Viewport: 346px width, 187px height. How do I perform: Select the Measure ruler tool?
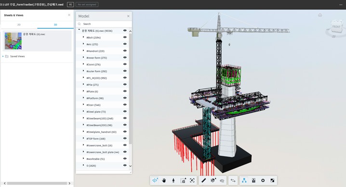[x=203, y=180]
